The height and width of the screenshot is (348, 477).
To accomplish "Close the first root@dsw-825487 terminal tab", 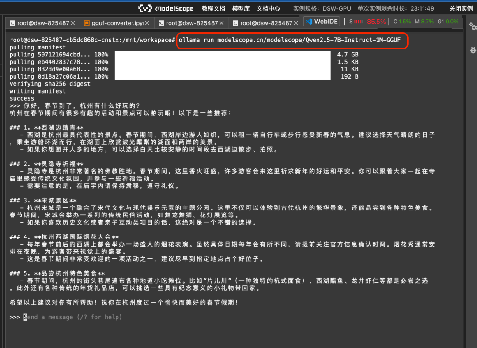I will 73,23.
